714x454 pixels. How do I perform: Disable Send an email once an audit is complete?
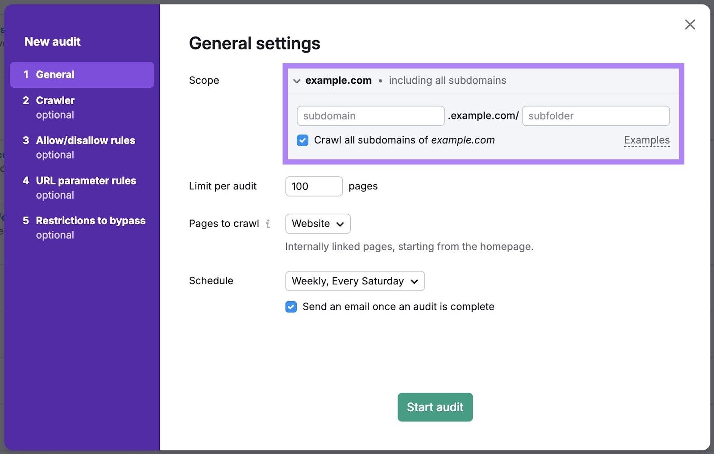point(291,307)
